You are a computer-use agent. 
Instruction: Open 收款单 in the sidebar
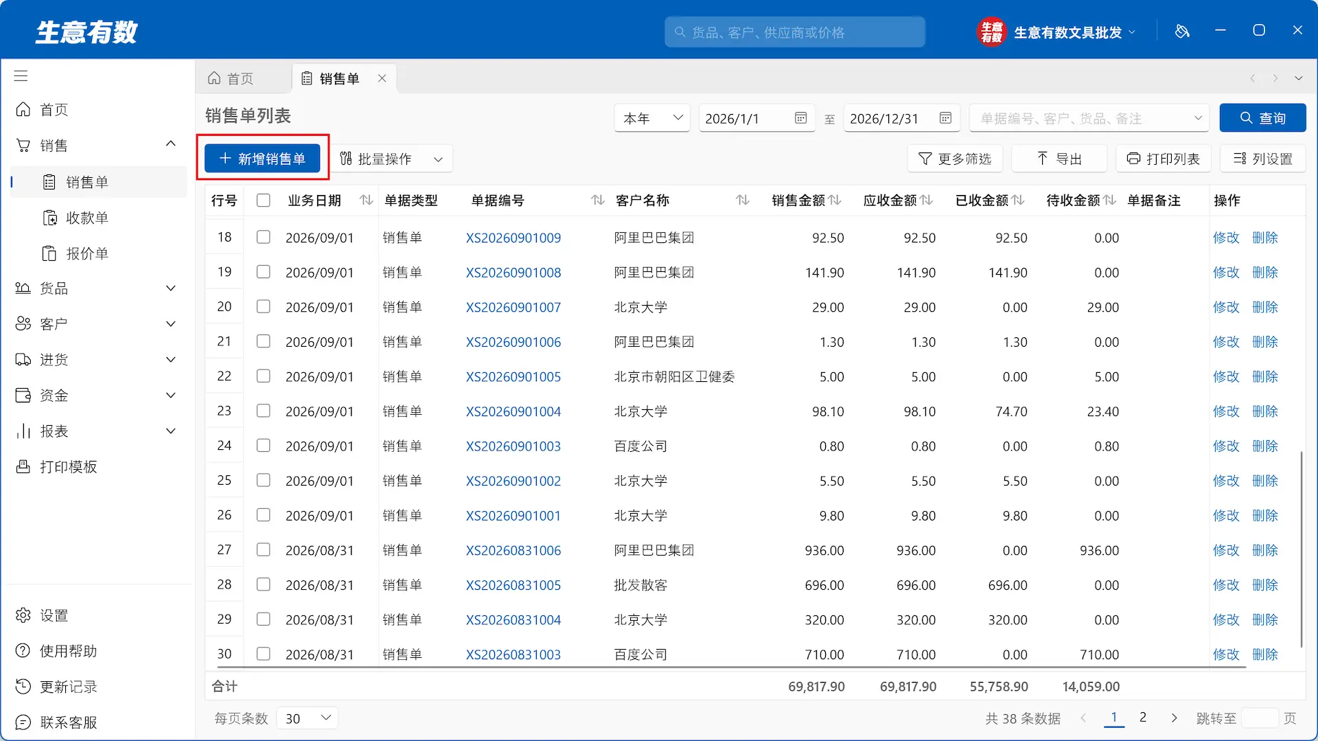point(87,218)
